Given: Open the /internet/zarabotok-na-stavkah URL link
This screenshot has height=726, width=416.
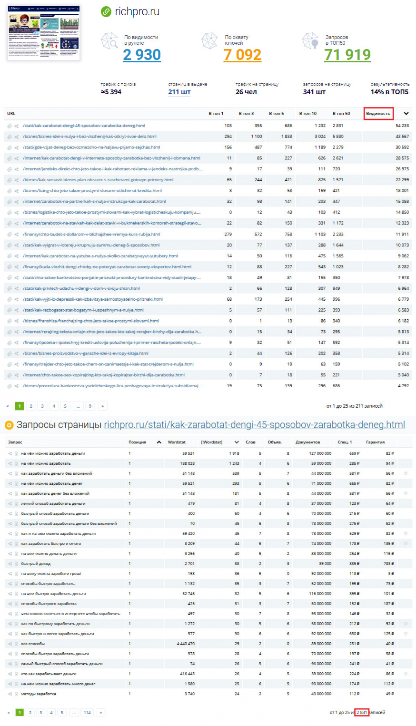Looking at the screenshot, I should pos(112,223).
